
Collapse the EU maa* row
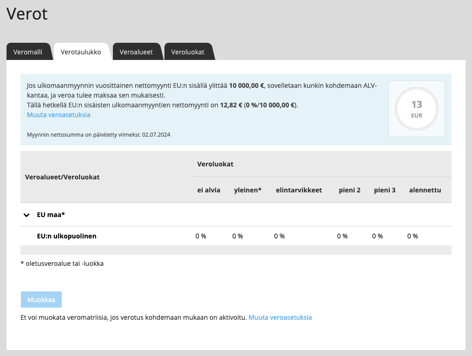[x=26, y=215]
